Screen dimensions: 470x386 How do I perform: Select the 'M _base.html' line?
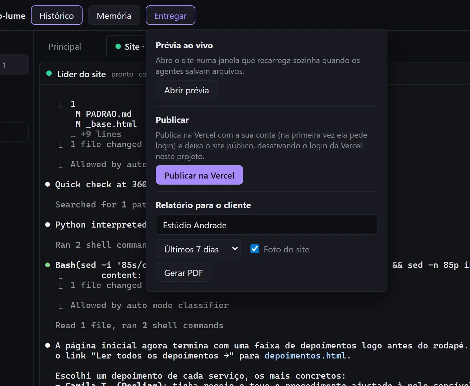[x=106, y=124]
